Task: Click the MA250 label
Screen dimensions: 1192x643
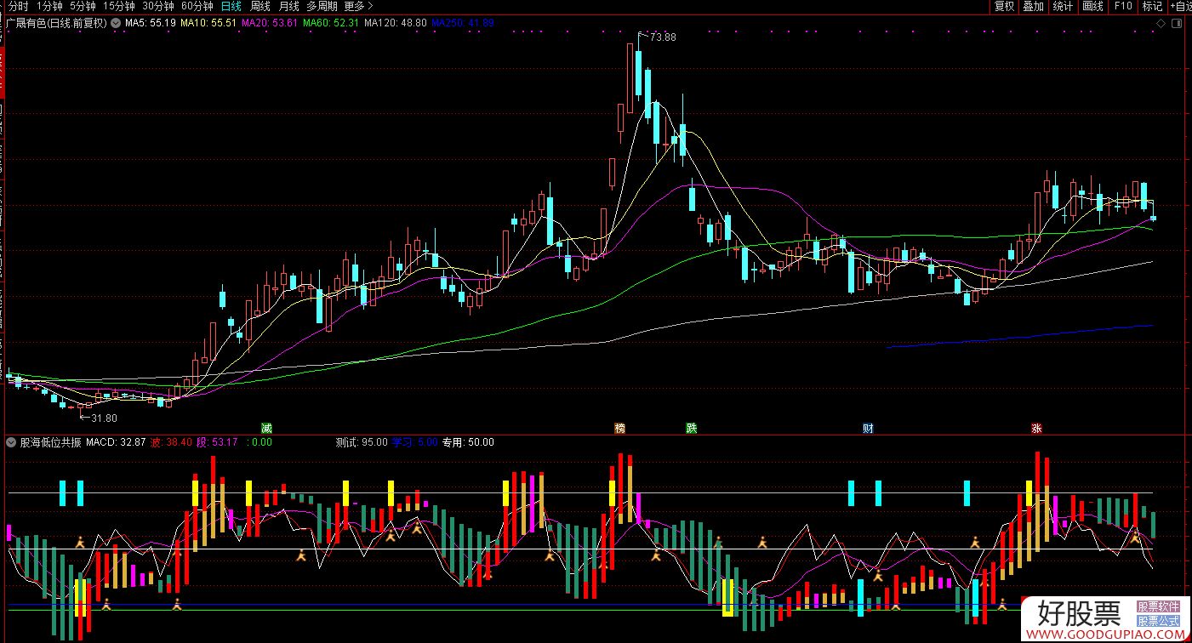Action: coord(463,23)
